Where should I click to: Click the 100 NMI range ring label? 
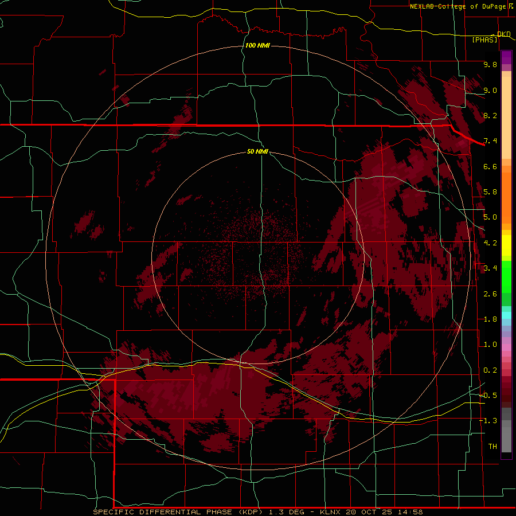pyautogui.click(x=257, y=45)
